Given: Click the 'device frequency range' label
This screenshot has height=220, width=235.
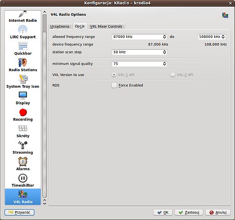Looking at the screenshot, I should pos(73,45).
